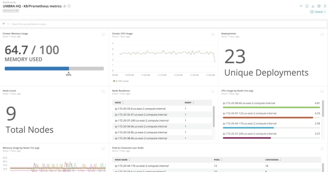Open the Node Count widget ellipsis menu
Viewport: 328px width, 172px height.
pyautogui.click(x=104, y=91)
